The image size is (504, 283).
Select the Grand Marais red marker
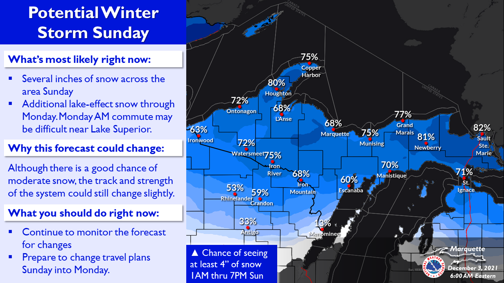click(x=403, y=120)
